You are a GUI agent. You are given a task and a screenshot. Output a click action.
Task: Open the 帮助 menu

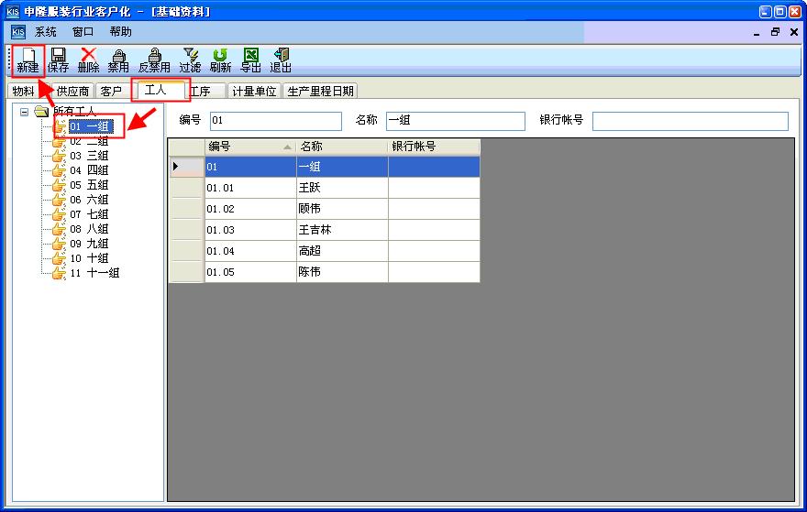click(121, 31)
